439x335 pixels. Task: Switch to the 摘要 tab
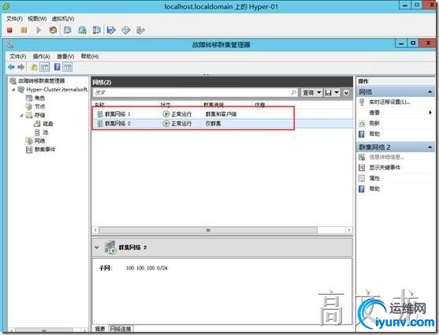(100, 329)
